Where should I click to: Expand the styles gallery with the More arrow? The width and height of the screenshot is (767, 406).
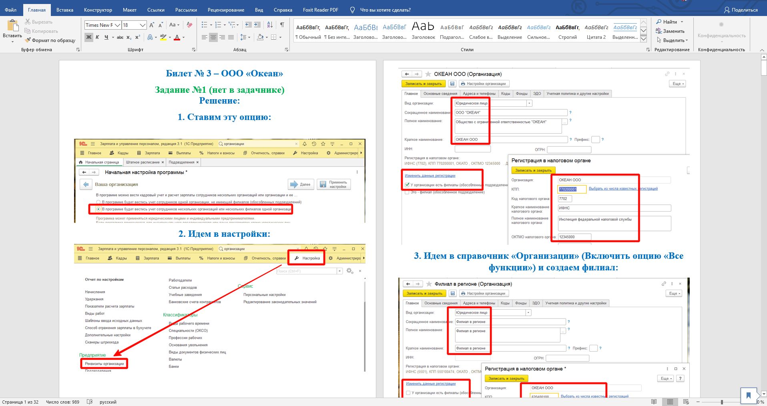[x=643, y=39]
